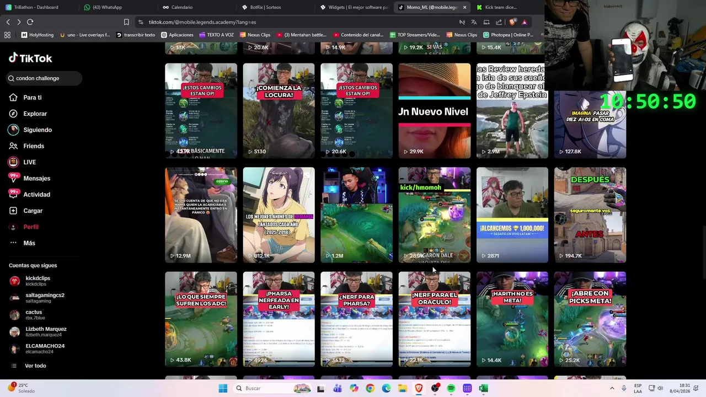Open the Brave Shields lion icon
This screenshot has height=397, width=706.
(x=512, y=22)
